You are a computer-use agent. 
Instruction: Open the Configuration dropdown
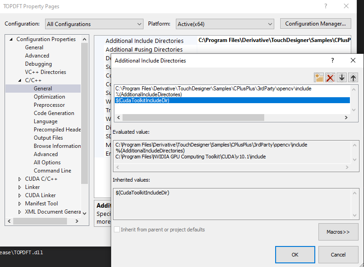coord(94,24)
